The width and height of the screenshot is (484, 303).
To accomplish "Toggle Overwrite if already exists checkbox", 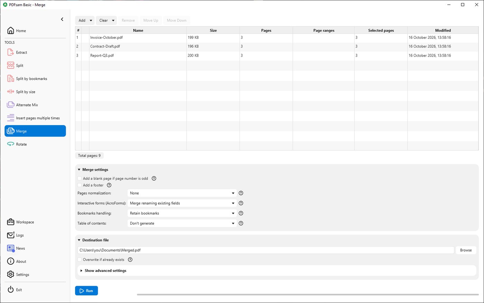I will pos(80,259).
